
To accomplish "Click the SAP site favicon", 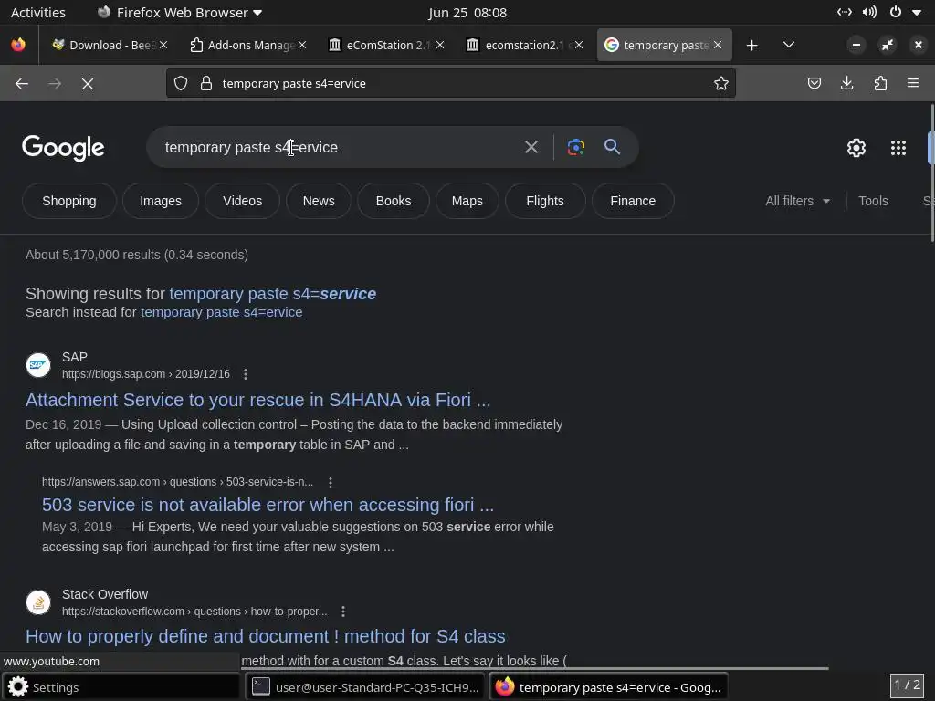I will (38, 365).
